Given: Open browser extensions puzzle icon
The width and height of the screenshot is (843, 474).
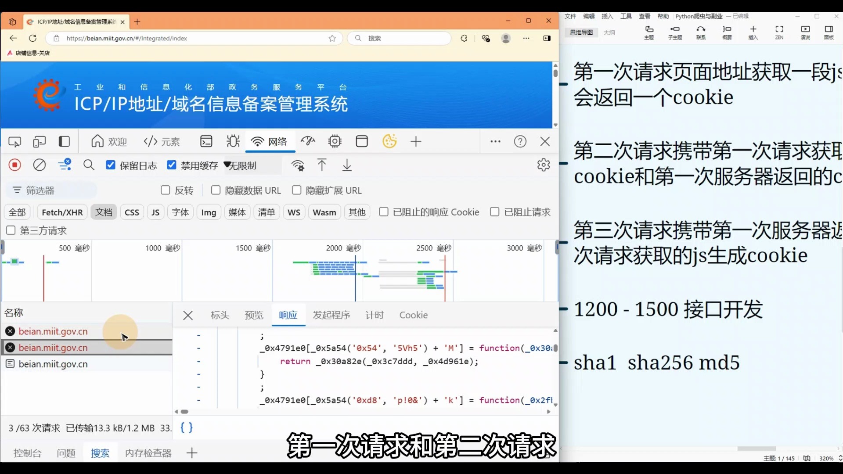Looking at the screenshot, I should click(x=464, y=38).
